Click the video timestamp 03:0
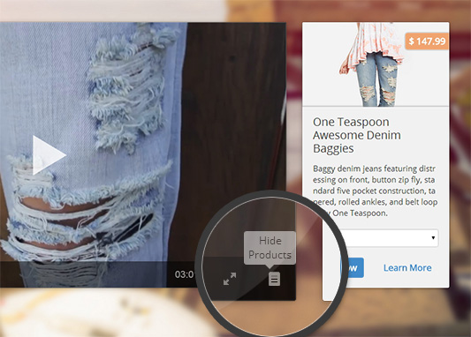This screenshot has width=471, height=337. [x=185, y=274]
